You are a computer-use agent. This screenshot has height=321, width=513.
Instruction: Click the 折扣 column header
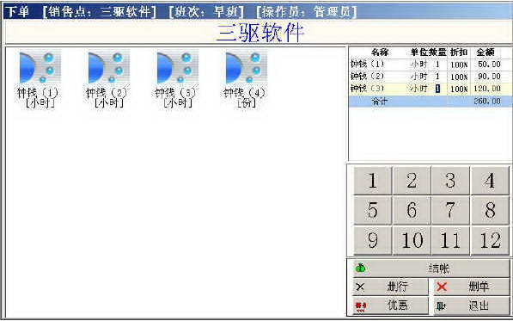click(x=458, y=52)
